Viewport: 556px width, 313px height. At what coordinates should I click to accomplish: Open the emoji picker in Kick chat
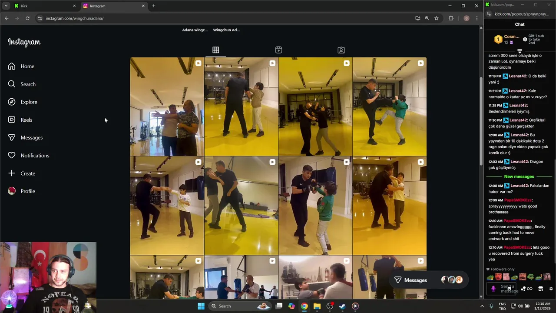click(x=510, y=289)
